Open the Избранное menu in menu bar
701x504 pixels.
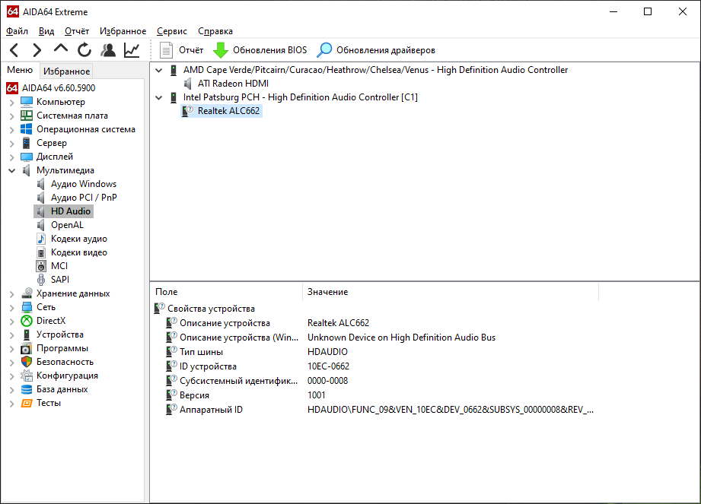point(123,31)
